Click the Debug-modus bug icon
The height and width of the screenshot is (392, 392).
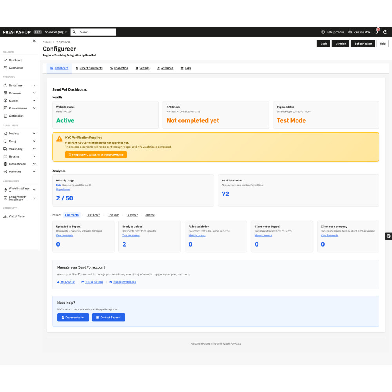323,32
